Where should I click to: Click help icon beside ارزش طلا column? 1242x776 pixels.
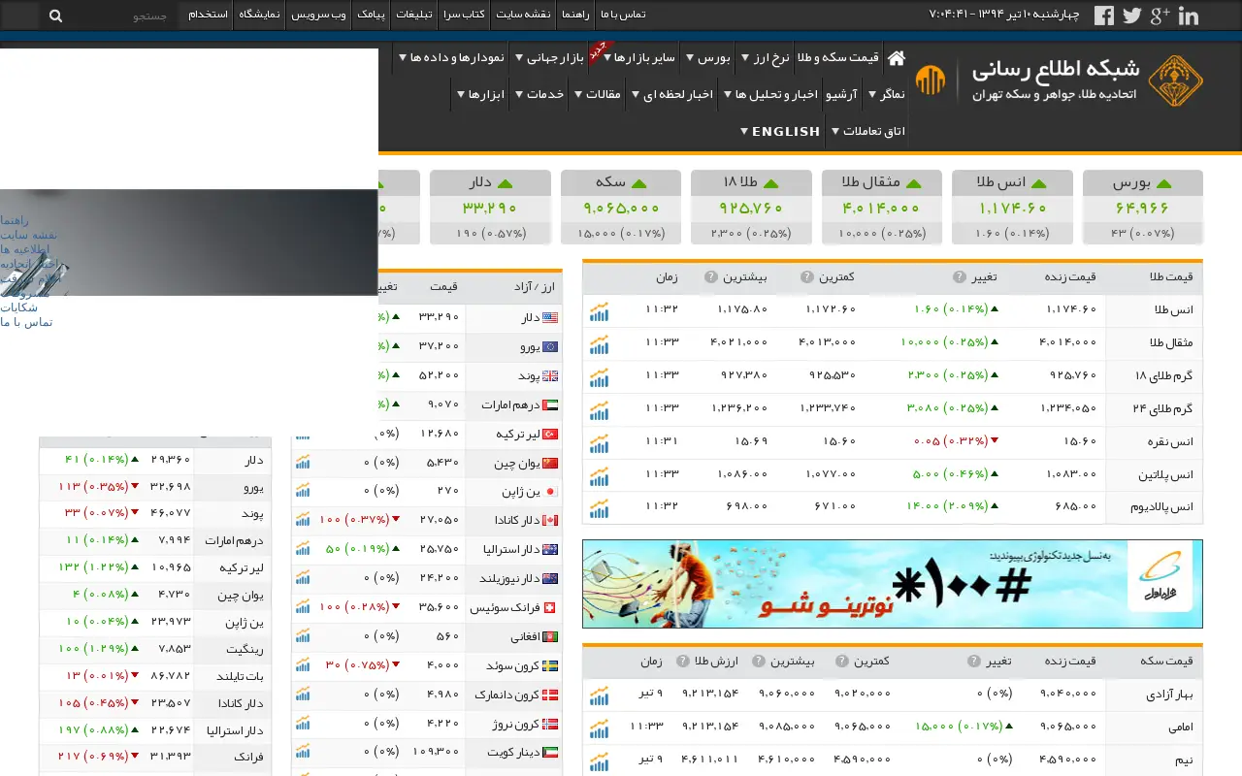pyautogui.click(x=682, y=662)
